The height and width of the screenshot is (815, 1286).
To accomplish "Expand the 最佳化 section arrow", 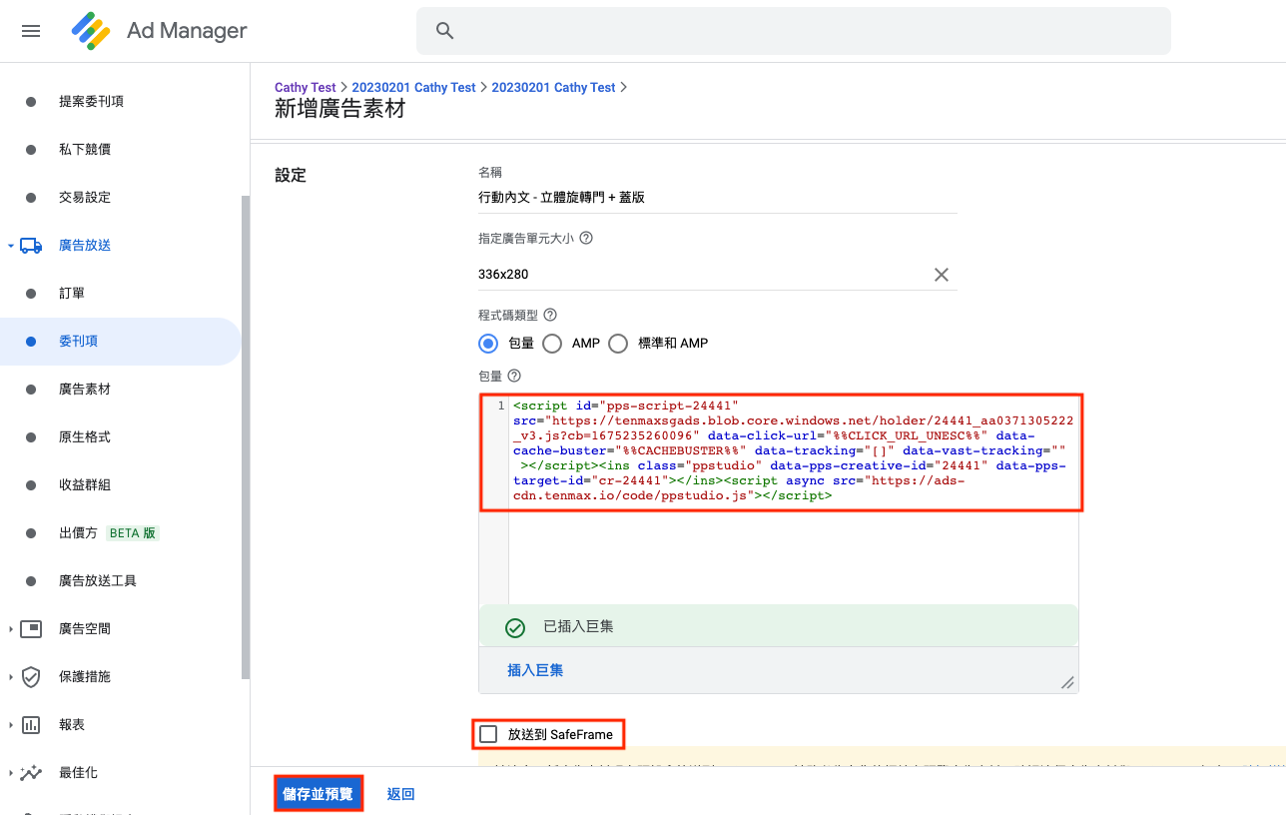I will [11, 772].
